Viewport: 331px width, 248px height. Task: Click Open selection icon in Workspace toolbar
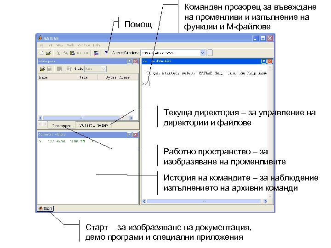pyautogui.click(x=59, y=69)
